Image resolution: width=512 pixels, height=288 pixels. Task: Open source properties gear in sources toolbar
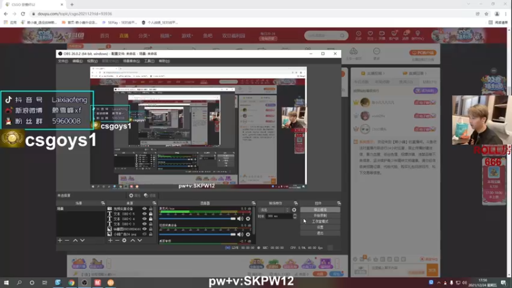[124, 241]
